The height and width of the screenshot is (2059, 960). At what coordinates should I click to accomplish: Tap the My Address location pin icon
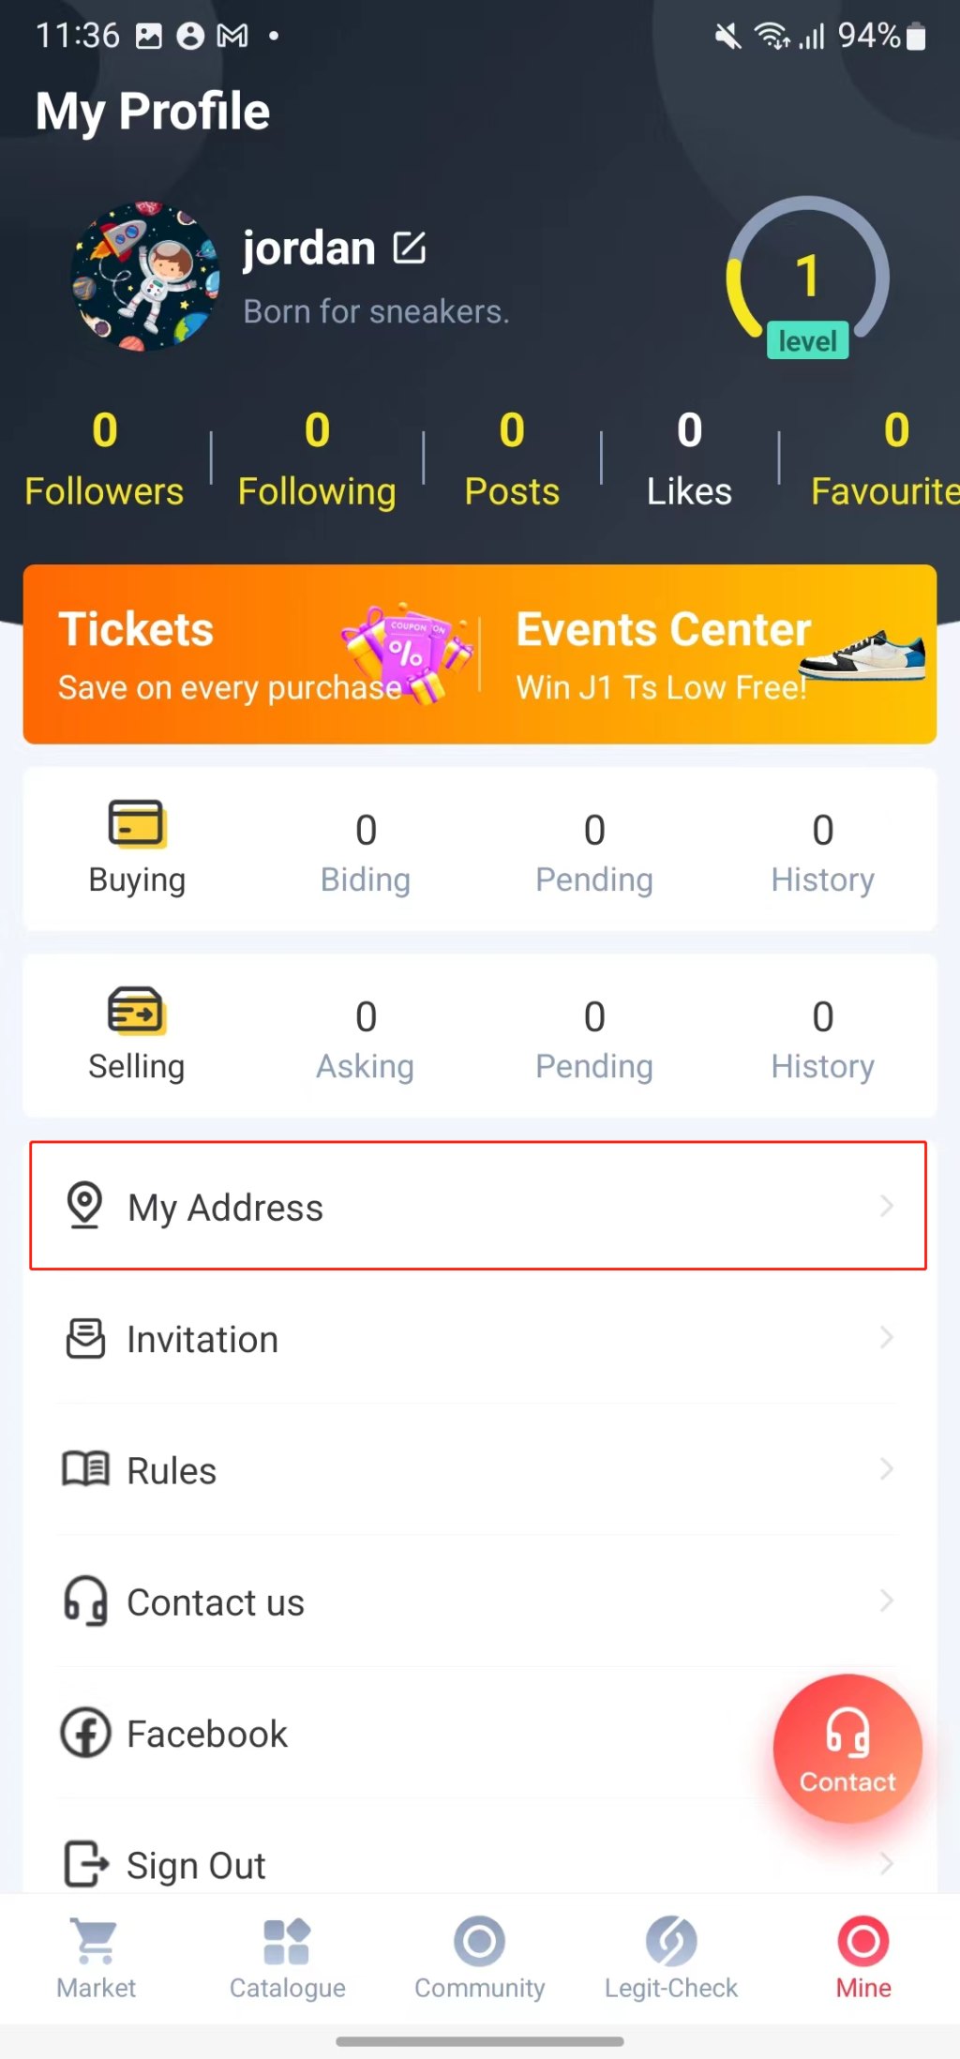pyautogui.click(x=85, y=1206)
